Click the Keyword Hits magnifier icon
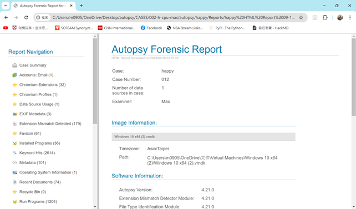 tap(15, 153)
